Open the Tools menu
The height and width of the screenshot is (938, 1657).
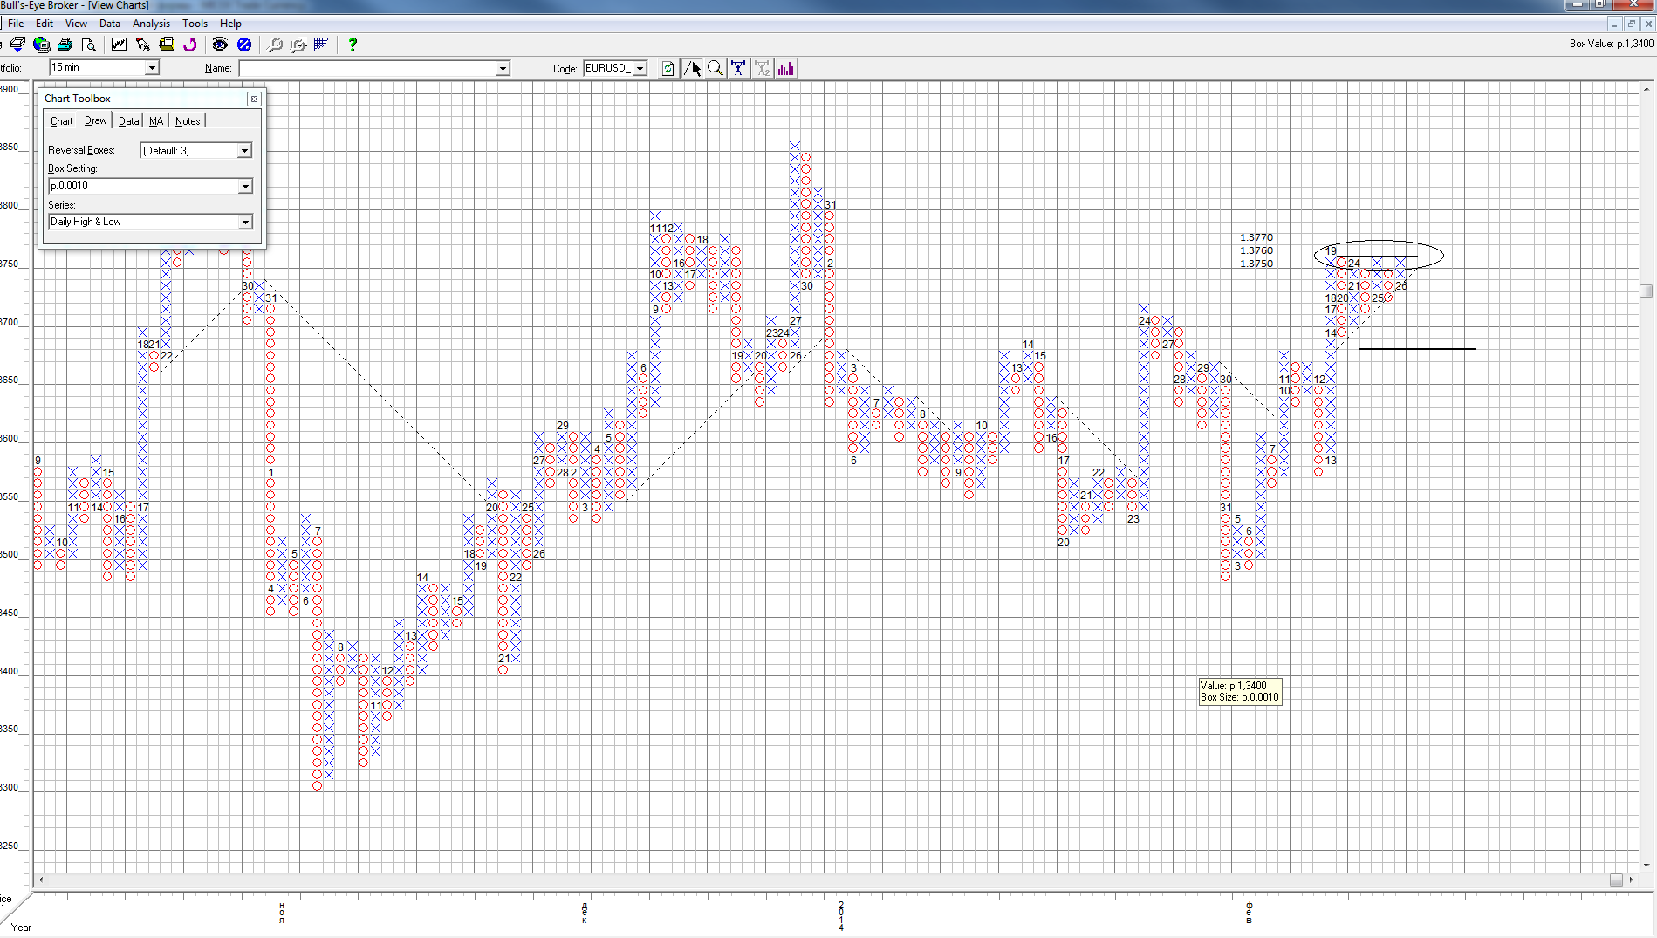[195, 24]
